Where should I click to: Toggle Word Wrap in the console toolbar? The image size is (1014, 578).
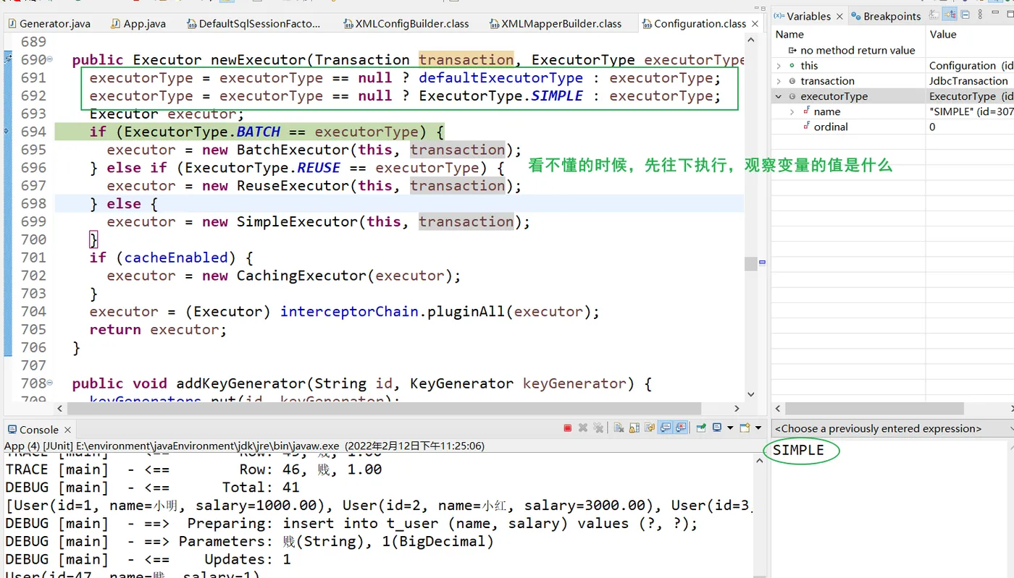coord(650,428)
